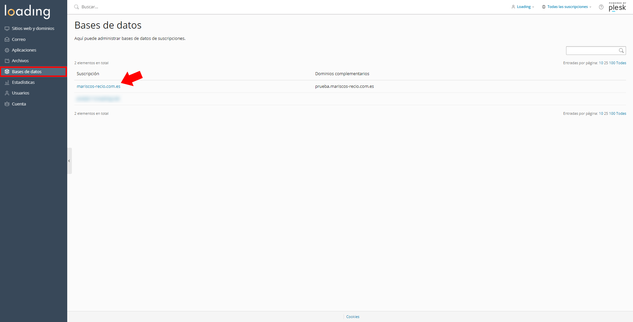Click the magnifier icon in list filter box

coord(621,51)
